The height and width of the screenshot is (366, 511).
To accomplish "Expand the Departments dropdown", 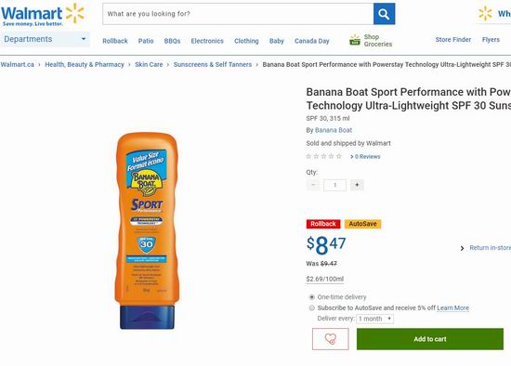I will pyautogui.click(x=45, y=39).
